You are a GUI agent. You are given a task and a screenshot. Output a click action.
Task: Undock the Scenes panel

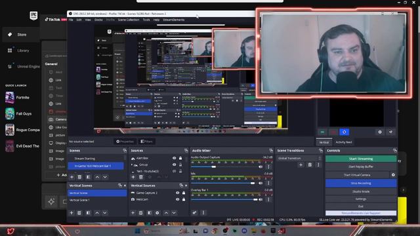pyautogui.click(x=125, y=151)
